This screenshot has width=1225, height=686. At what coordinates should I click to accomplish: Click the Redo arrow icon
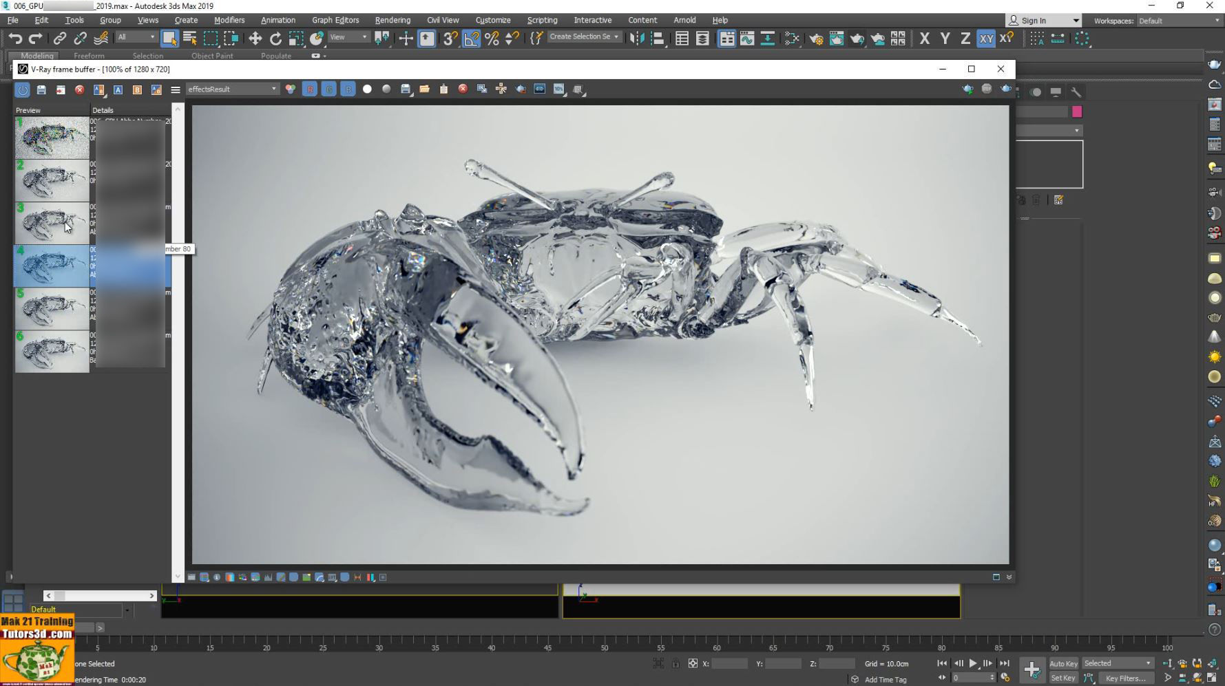35,39
